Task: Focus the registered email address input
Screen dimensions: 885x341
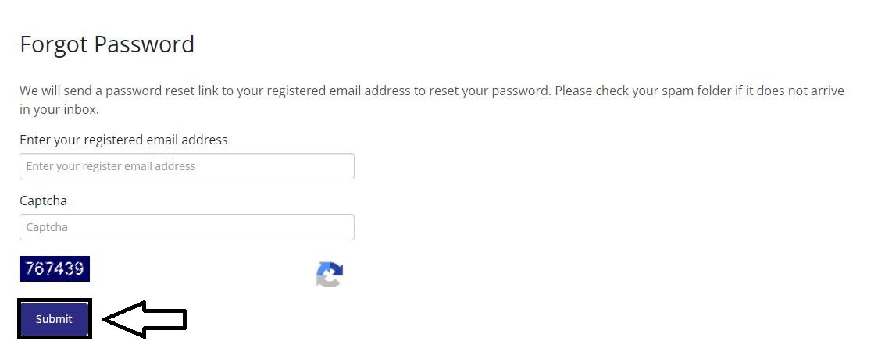Action: [x=187, y=166]
